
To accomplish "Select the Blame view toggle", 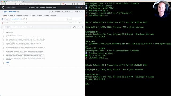I will pos(8,27).
